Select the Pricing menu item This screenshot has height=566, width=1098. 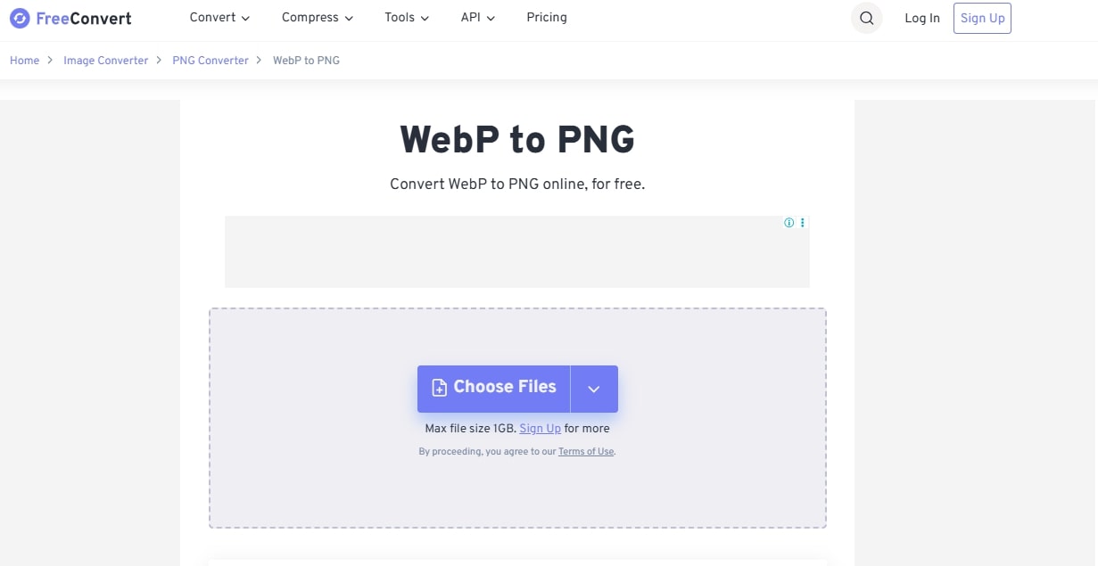pyautogui.click(x=546, y=17)
